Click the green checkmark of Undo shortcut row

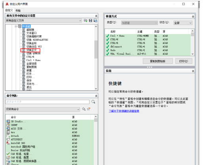point(108,50)
